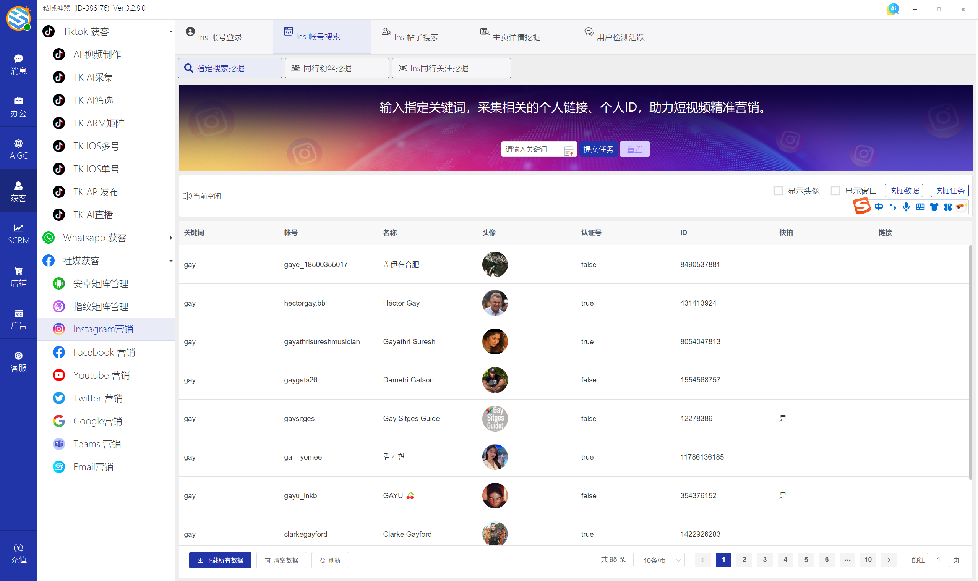Toggle the 当前空闲 speaker icon
This screenshot has height=581, width=978.
click(186, 196)
